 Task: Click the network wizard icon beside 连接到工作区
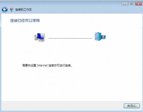point(11,10)
